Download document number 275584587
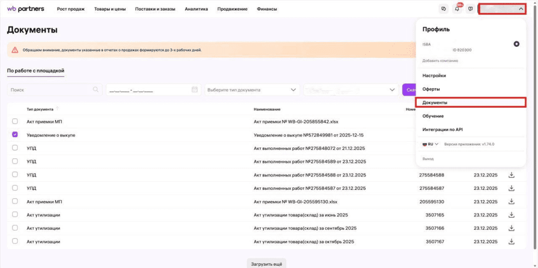Screen dimensions: 538x268 pos(511,188)
